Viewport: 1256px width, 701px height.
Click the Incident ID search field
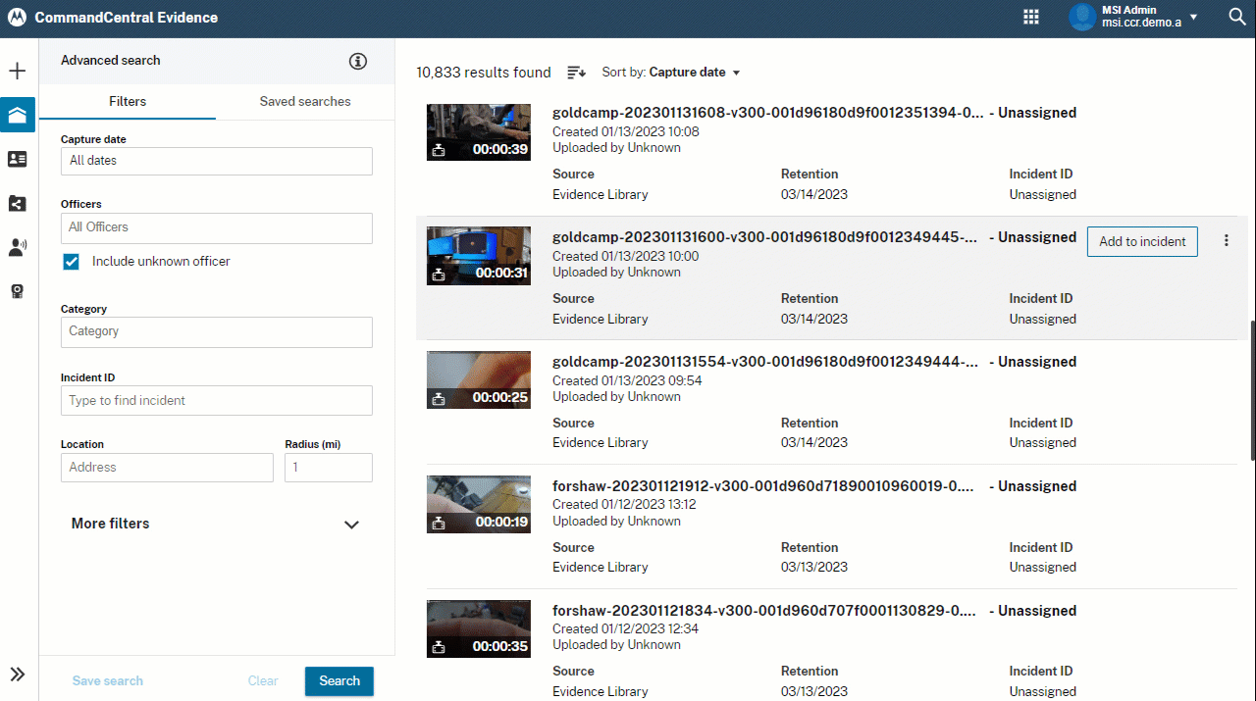pos(216,400)
